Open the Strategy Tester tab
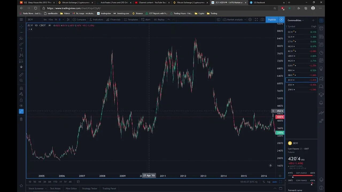Image resolution: width=342 pixels, height=192 pixels. (x=90, y=189)
